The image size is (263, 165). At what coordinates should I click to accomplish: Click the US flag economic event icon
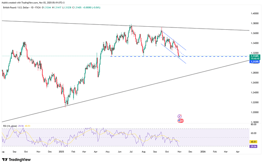pyautogui.click(x=180, y=120)
